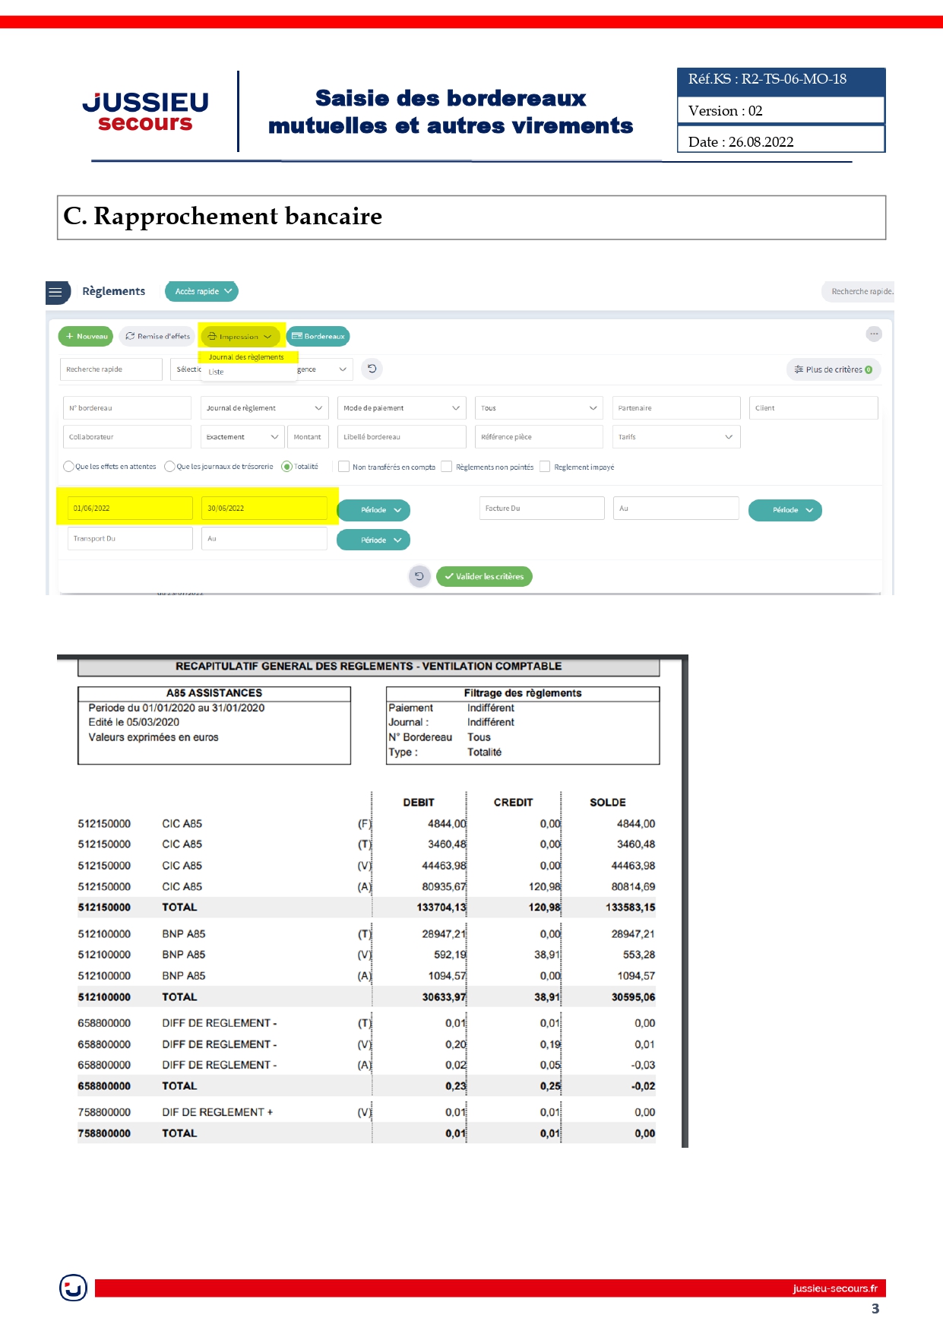Select the Totalité radio button

(x=286, y=467)
